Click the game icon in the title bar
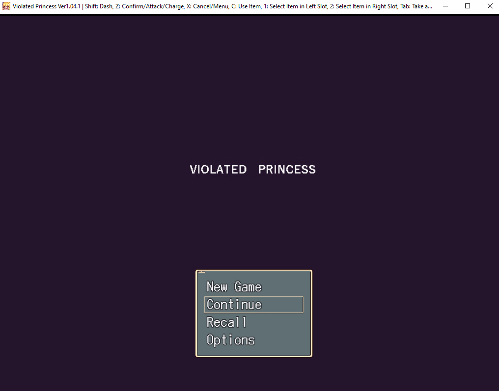This screenshot has height=391, width=499. [x=6, y=6]
